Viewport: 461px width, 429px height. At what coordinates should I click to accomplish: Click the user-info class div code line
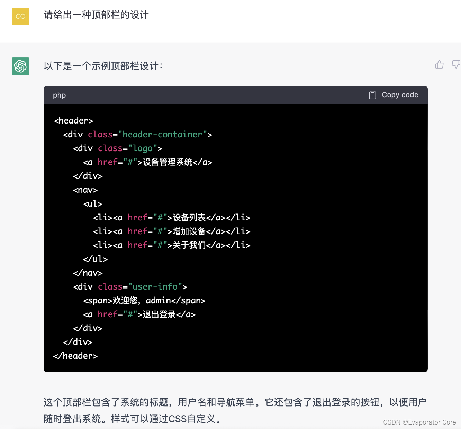coord(130,287)
